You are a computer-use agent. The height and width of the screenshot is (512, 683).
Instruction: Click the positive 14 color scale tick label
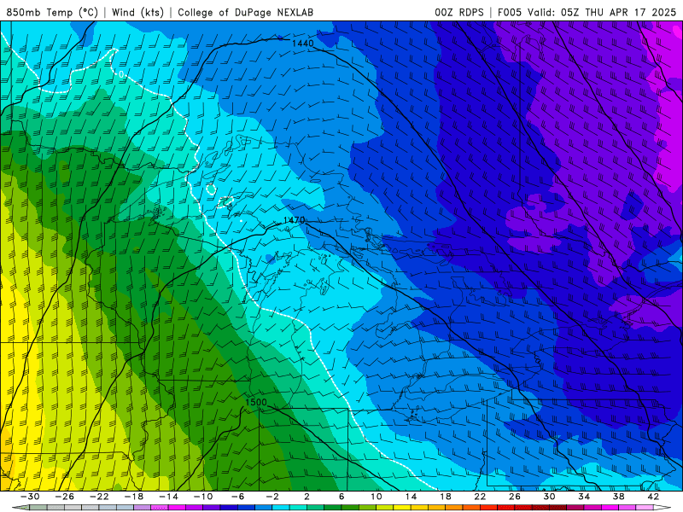click(411, 497)
